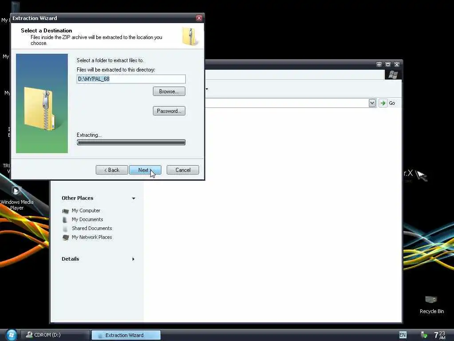Click the My Documents icon in sidebar

click(x=66, y=220)
